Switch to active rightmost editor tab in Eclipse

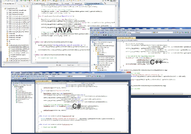point(93,3)
